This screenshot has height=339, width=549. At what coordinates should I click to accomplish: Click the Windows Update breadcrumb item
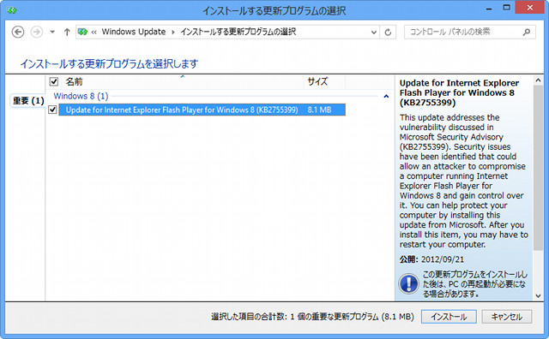click(x=134, y=32)
